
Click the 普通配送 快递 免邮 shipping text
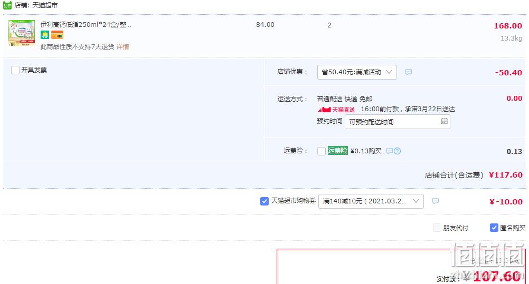(344, 99)
